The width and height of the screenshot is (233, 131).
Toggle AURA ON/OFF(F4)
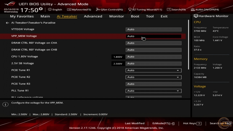pos(205,10)
